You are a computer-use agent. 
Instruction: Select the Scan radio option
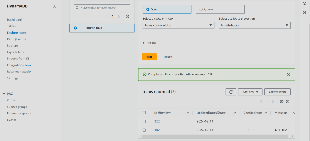(148, 9)
